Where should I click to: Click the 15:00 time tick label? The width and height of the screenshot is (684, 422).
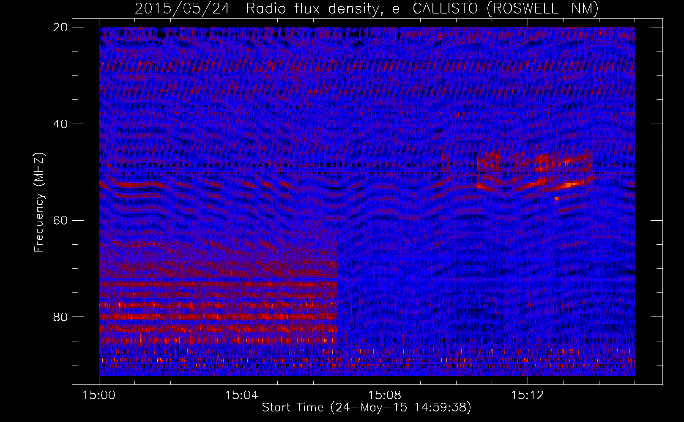click(99, 395)
